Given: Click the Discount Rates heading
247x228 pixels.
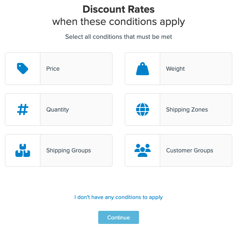Looking at the screenshot, I should [x=119, y=9].
